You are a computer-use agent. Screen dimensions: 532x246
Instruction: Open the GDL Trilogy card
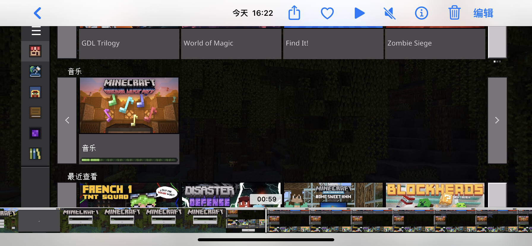tap(129, 43)
